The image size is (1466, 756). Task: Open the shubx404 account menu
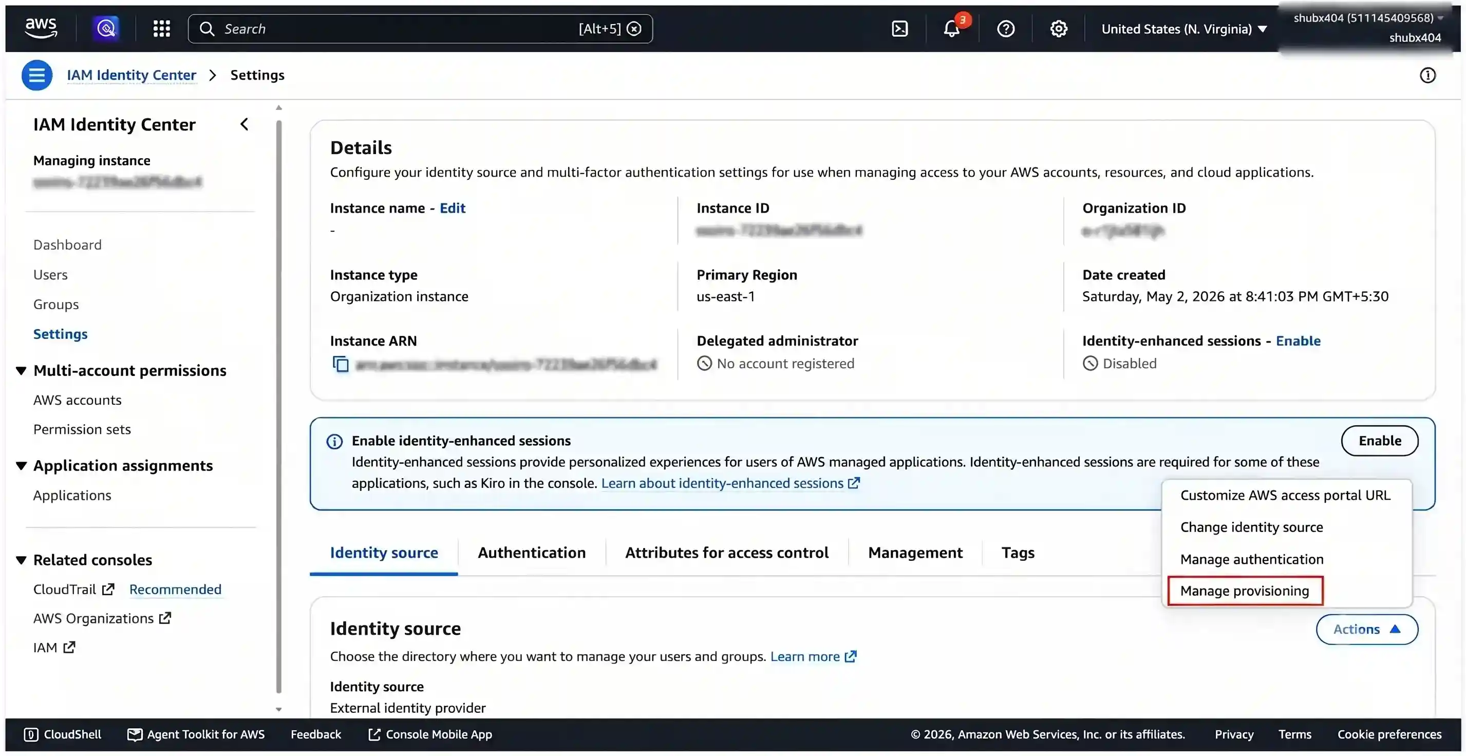pos(1367,28)
